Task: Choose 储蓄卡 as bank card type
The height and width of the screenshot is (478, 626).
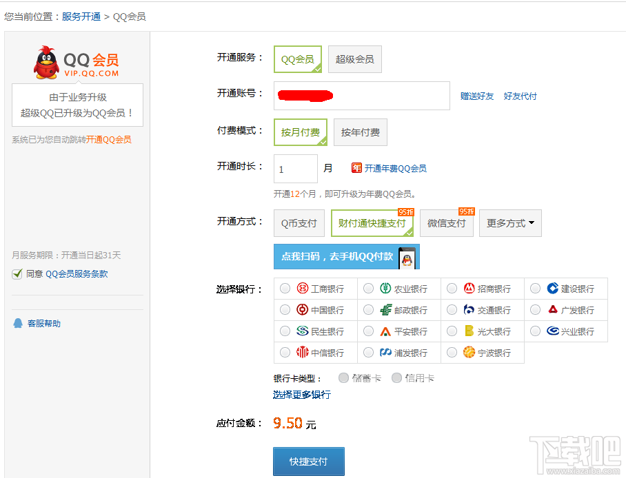Action: (343, 377)
